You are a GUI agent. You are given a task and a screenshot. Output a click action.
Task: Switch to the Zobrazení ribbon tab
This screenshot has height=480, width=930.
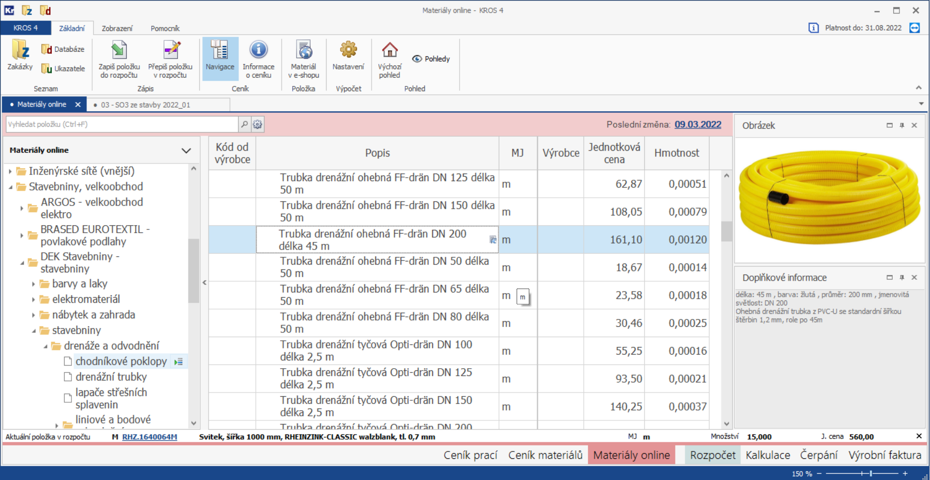(x=117, y=28)
